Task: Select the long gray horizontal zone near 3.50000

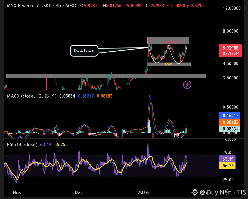Action: pos(106,76)
